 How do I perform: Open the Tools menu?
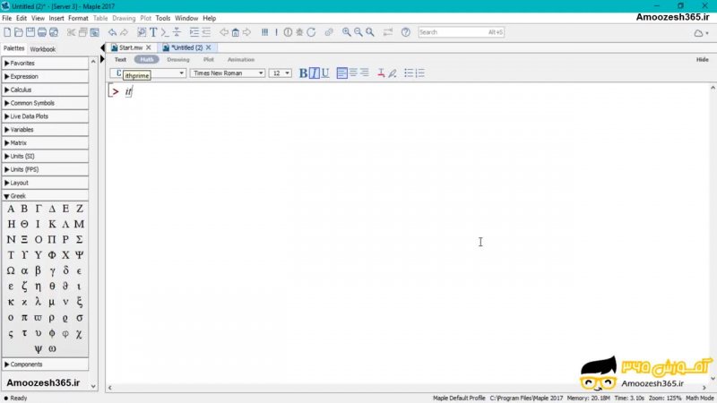click(x=162, y=18)
